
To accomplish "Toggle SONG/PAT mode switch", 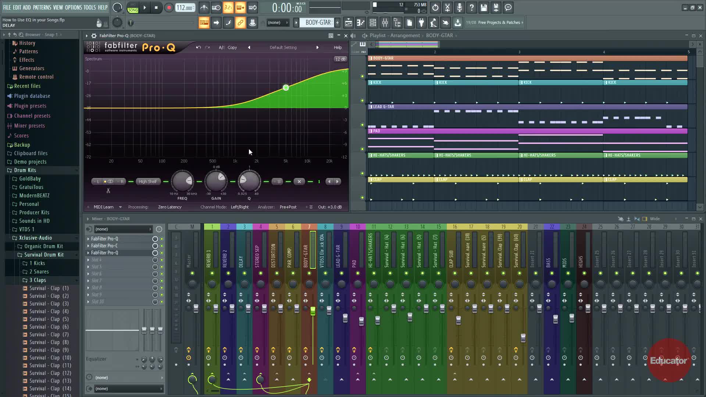I will click(x=133, y=8).
